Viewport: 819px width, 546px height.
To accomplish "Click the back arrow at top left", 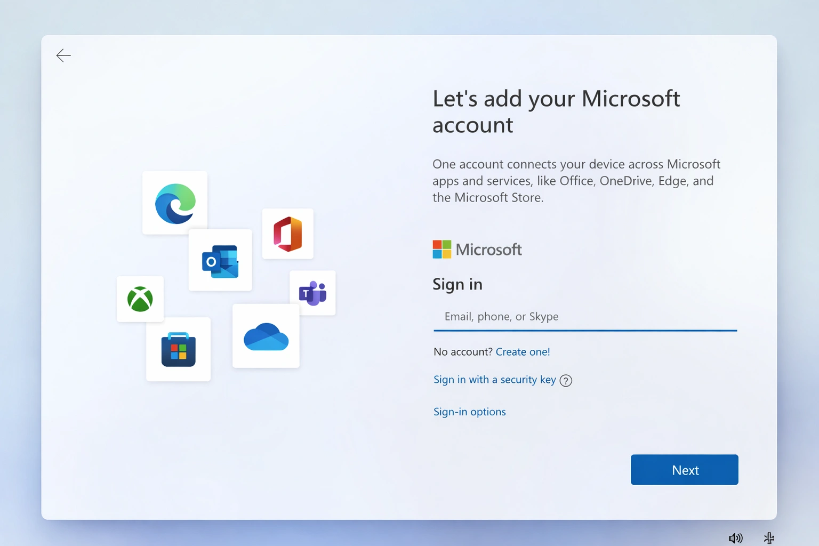I will tap(63, 55).
